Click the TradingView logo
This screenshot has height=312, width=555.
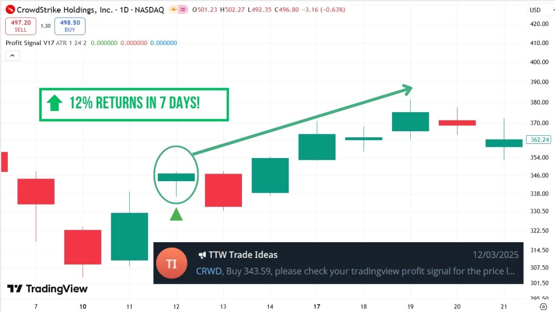click(x=47, y=289)
